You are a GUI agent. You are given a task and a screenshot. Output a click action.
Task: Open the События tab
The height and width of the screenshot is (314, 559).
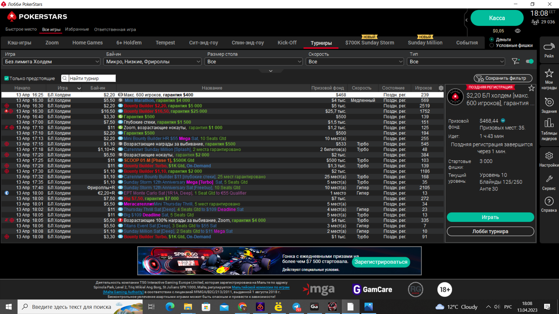(467, 43)
